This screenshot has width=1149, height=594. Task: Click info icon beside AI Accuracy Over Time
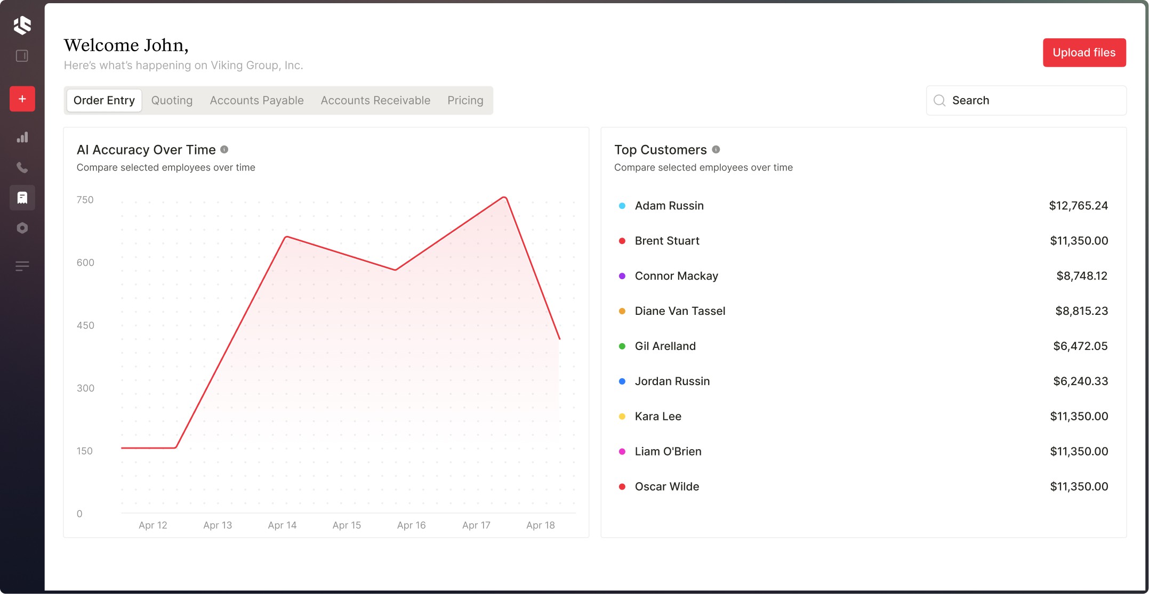coord(224,150)
